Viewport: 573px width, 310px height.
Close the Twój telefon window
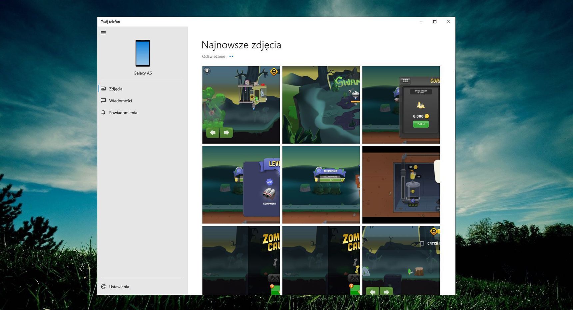(x=448, y=22)
